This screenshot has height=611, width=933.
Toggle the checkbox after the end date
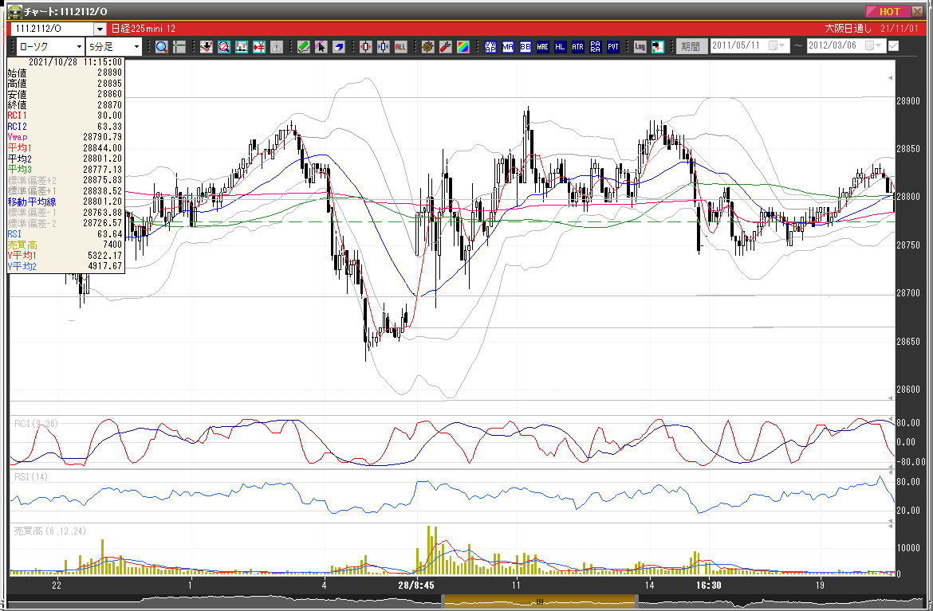(893, 45)
